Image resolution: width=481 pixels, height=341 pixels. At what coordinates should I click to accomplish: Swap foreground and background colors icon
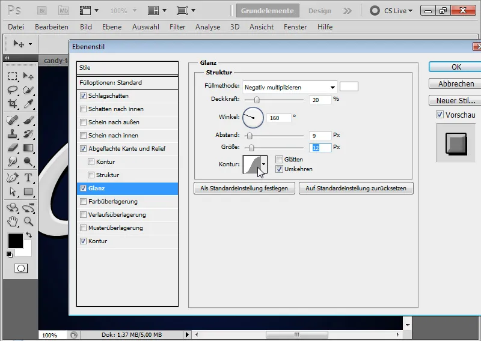point(29,235)
